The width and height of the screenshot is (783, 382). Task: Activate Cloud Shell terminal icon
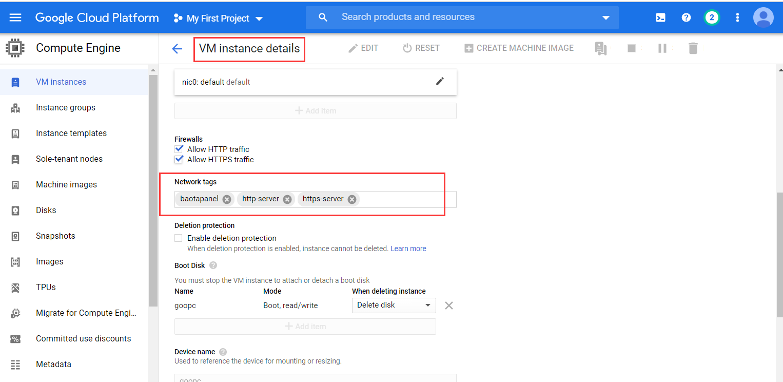click(660, 18)
